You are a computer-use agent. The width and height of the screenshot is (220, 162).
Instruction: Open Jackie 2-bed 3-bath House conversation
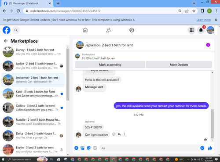point(33,66)
